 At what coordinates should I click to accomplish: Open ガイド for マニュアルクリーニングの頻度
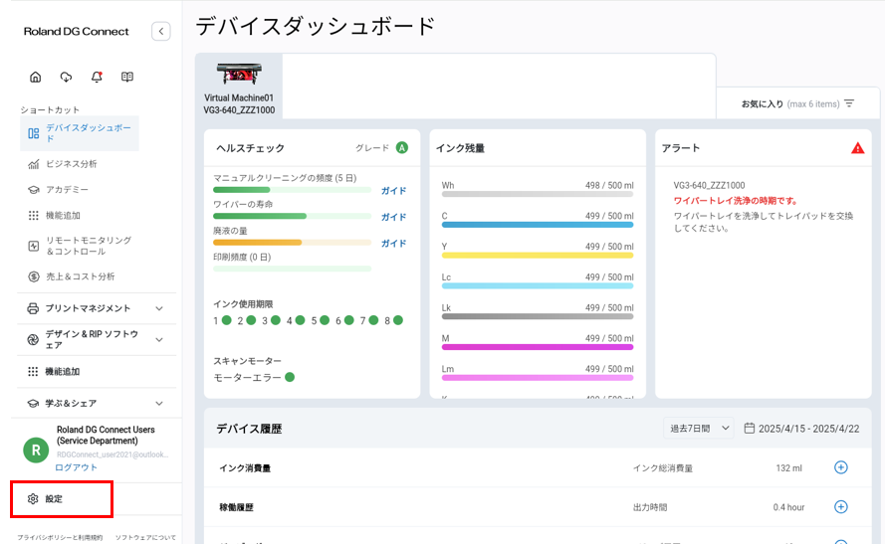pyautogui.click(x=393, y=191)
